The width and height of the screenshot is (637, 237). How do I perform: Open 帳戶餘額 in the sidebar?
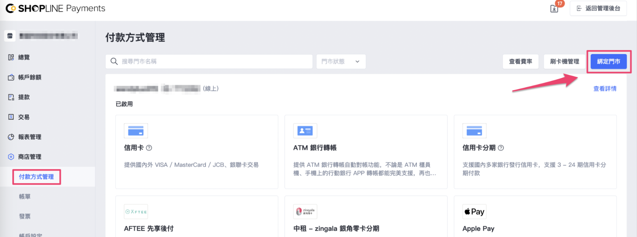30,77
